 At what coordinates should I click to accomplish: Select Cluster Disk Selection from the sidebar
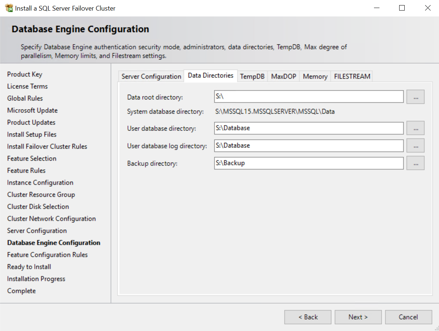tap(38, 206)
